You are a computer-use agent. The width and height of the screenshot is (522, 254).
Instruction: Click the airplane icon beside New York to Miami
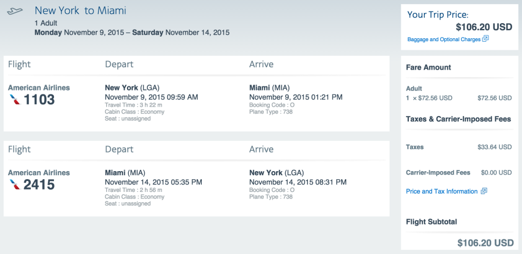15,11
